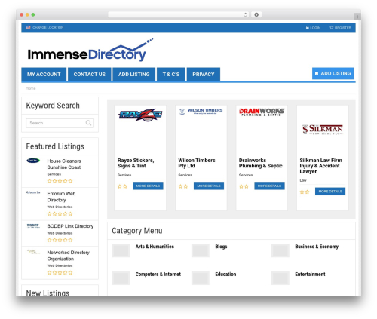Open Wilson Timbers Pty Ltd title
Image resolution: width=377 pixels, height=319 pixels.
coord(197,163)
